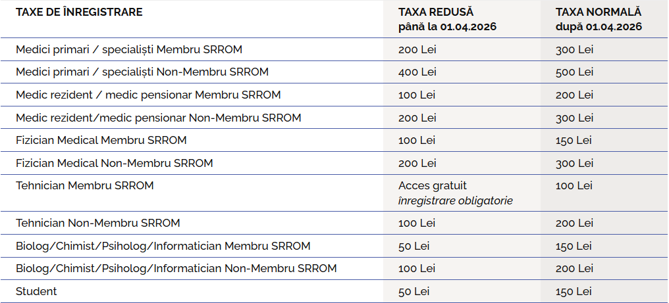Click 'Medic rezident / medic pensionar Membru SRROM'
This screenshot has height=303, width=669.
(x=148, y=95)
